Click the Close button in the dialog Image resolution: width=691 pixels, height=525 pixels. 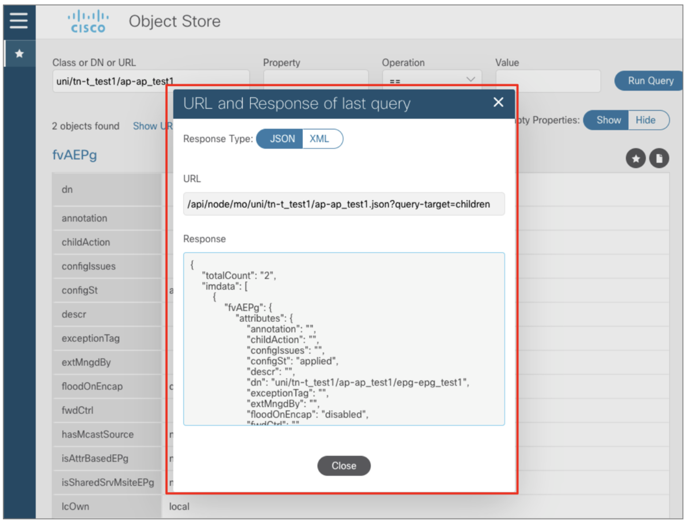tap(344, 466)
